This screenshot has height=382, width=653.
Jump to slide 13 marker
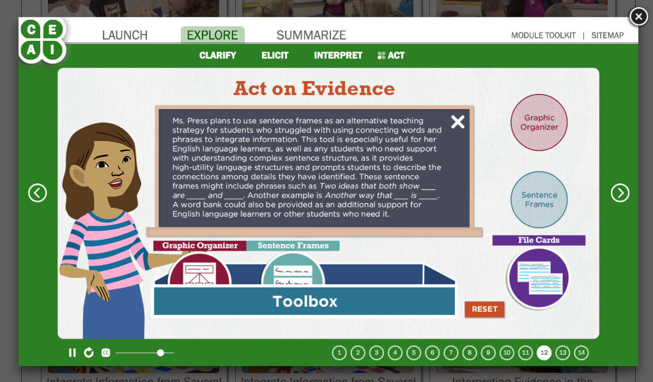(x=562, y=353)
